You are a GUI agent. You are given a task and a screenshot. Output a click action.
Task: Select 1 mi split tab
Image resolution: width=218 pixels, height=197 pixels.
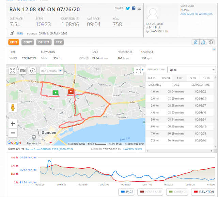180,78
